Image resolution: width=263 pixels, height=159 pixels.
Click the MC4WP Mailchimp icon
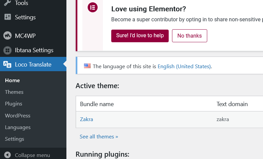coord(7,36)
